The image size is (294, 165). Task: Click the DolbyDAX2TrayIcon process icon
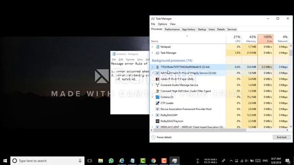[158, 121]
